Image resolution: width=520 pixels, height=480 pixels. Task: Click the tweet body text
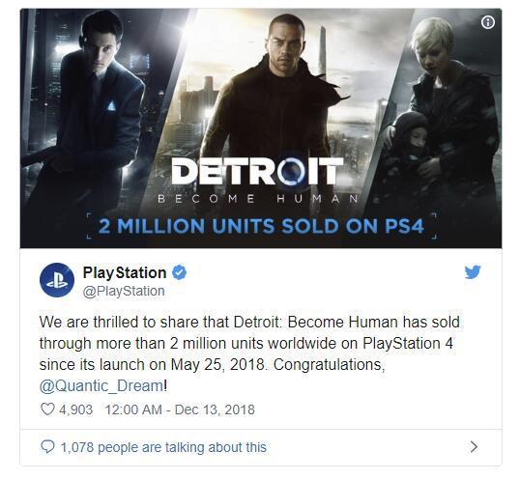click(x=249, y=353)
